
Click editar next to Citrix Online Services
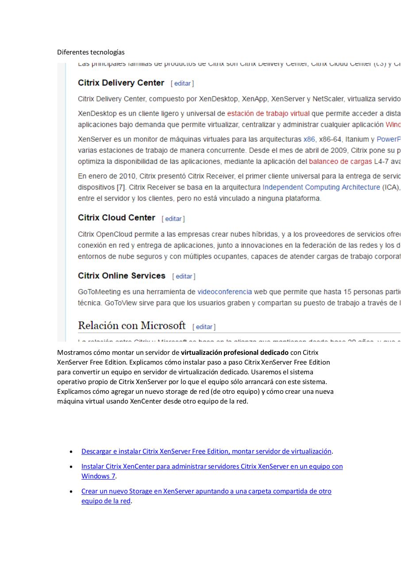tap(184, 276)
